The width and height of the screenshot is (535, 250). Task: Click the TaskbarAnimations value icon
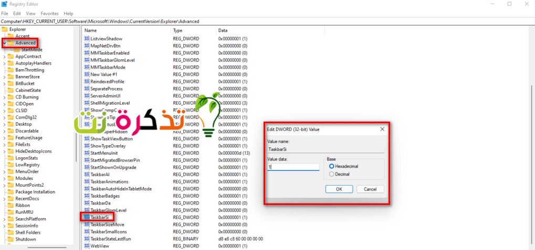[x=87, y=181]
